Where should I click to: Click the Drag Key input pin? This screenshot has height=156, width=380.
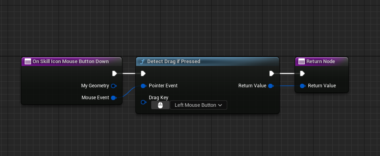pos(143,102)
